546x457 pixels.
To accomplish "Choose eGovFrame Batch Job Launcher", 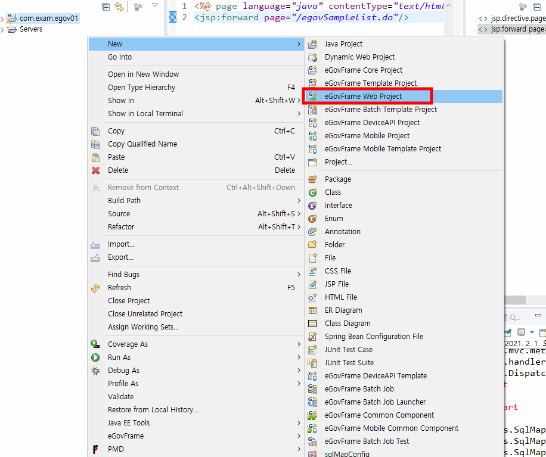I will (404, 402).
